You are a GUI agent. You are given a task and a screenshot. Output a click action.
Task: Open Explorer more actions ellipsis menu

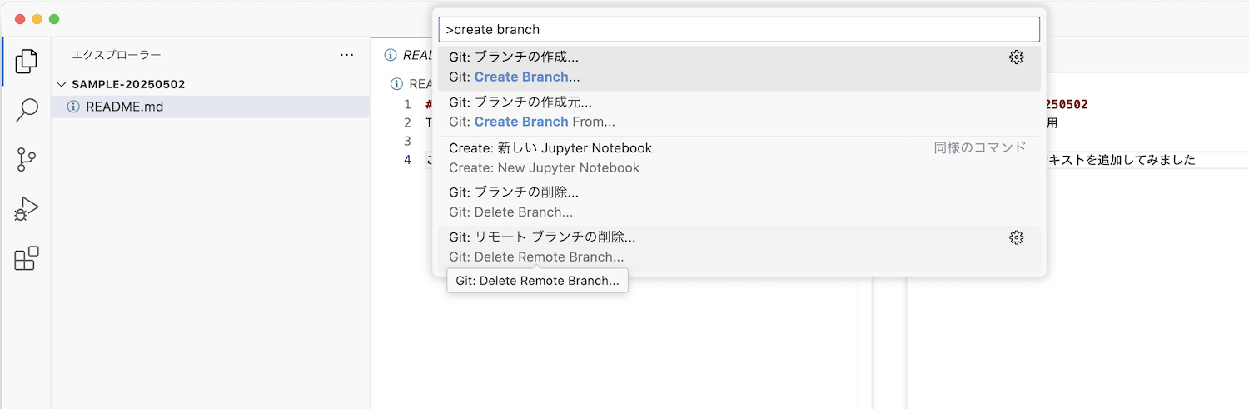point(347,55)
